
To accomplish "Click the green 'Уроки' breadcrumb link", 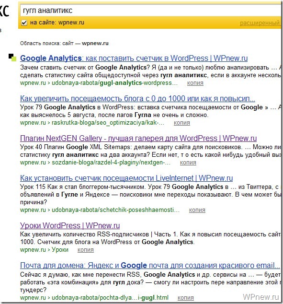I will (x=60, y=250).
